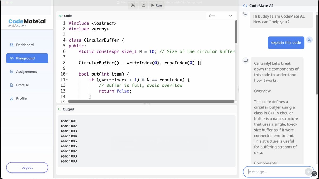
Task: Run the code with the Run button
Action: pyautogui.click(x=157, y=5)
